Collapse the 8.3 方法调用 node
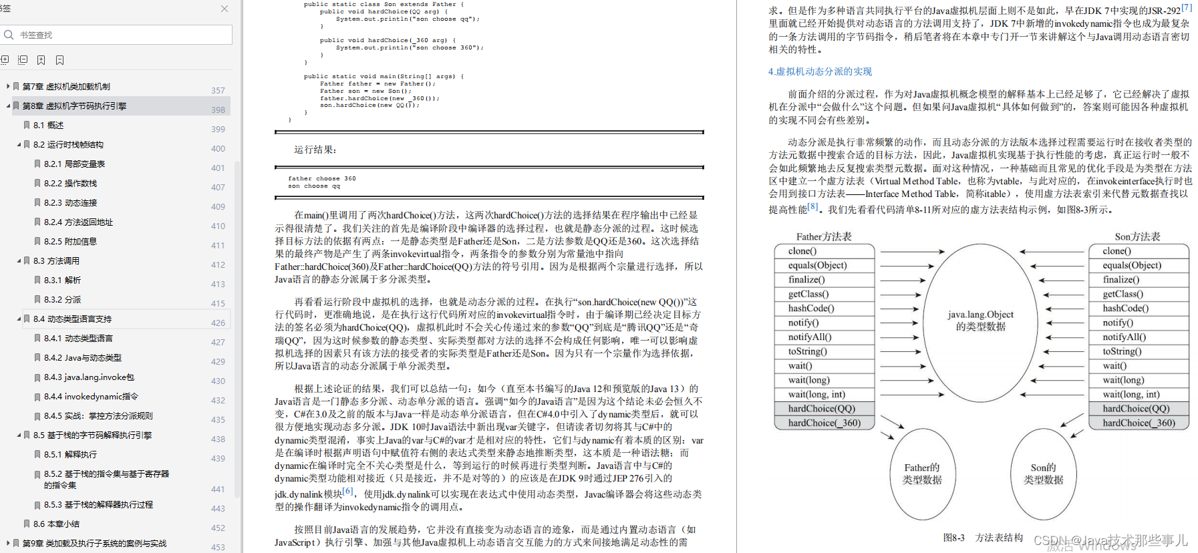 pos(19,260)
